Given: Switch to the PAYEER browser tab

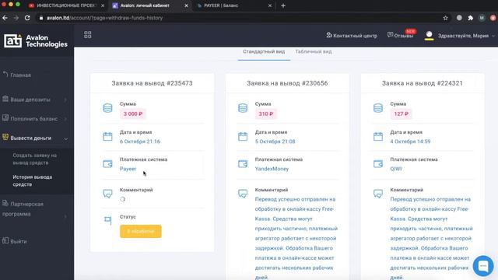Looking at the screenshot, I should tap(234, 5).
